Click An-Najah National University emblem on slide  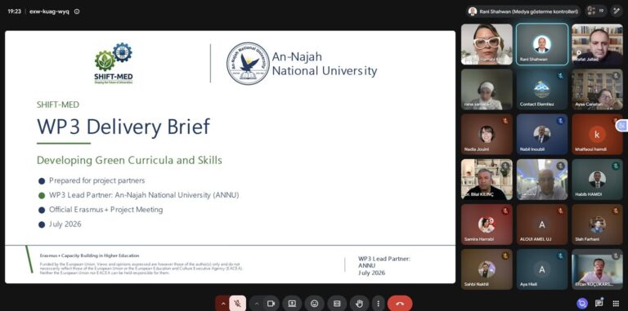(x=248, y=64)
